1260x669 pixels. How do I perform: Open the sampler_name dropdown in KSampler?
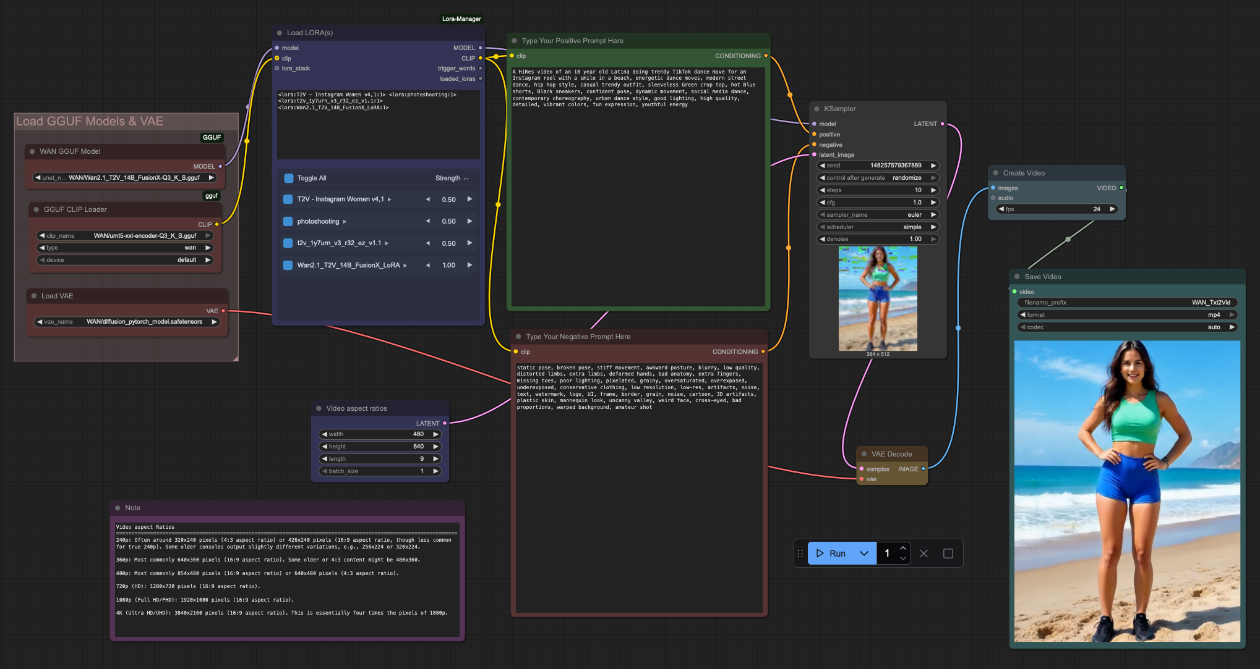[878, 215]
